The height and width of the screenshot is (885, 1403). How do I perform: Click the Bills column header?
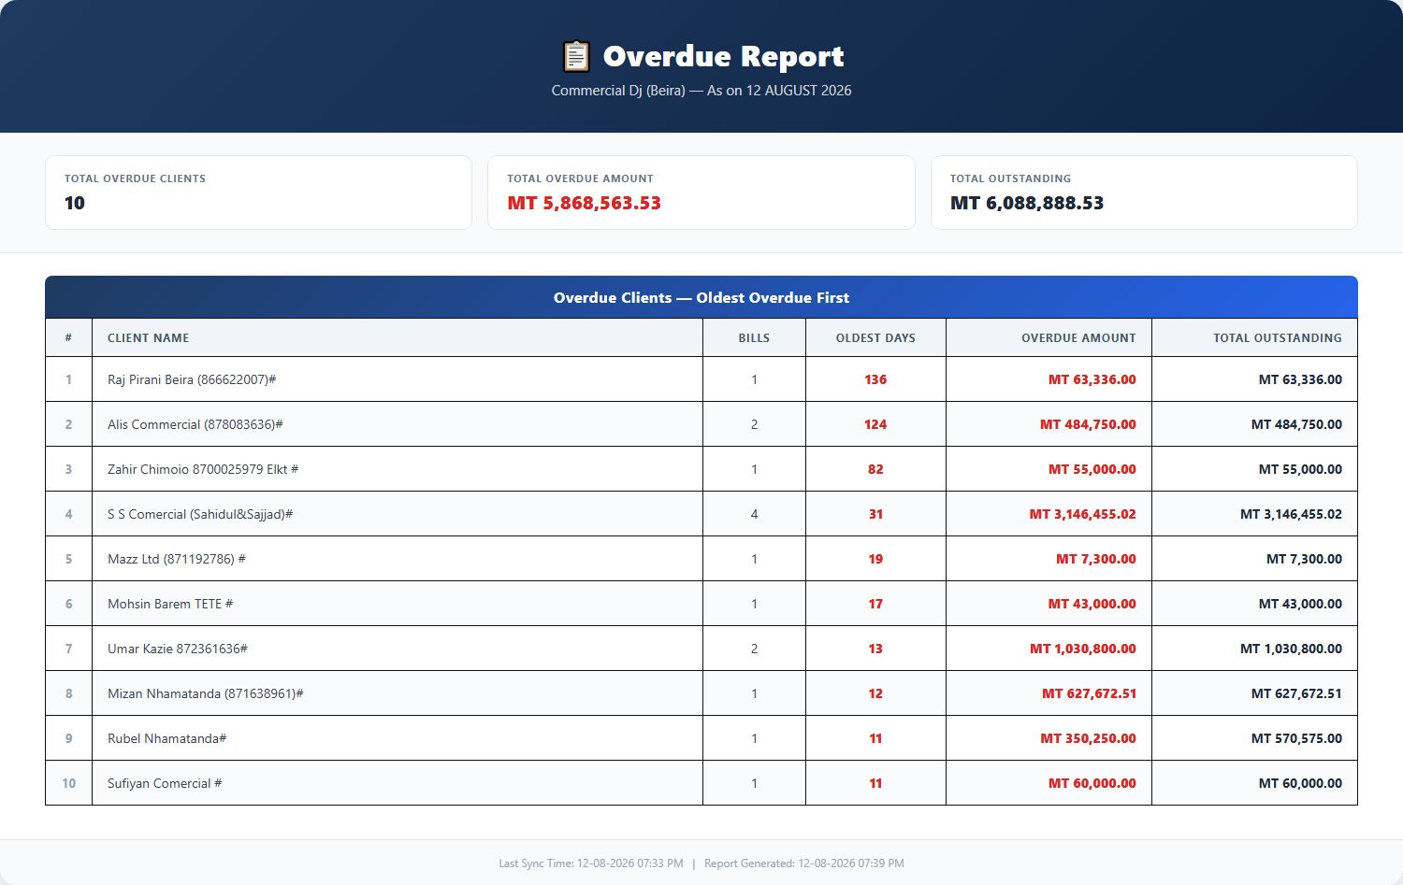click(x=754, y=338)
